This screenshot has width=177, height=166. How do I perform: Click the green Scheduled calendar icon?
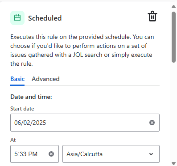(17, 18)
